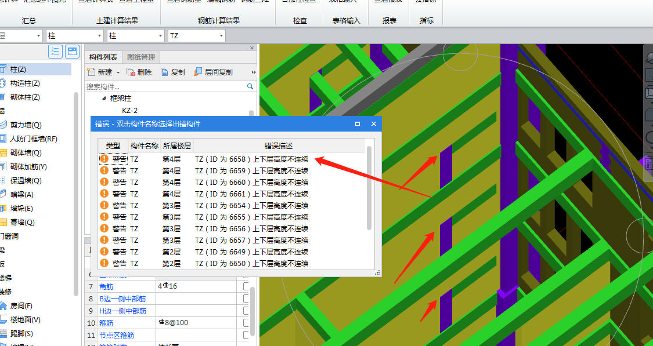Select 构造柱(Z) in navigation tree
Image resolution: width=653 pixels, height=346 pixels.
[x=25, y=83]
